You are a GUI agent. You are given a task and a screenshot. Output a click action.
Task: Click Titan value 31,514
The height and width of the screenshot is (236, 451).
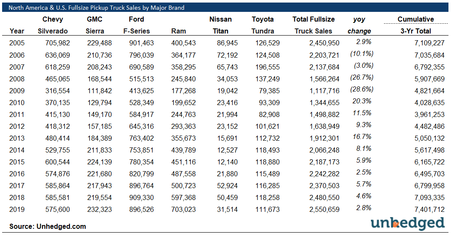[x=227, y=210]
